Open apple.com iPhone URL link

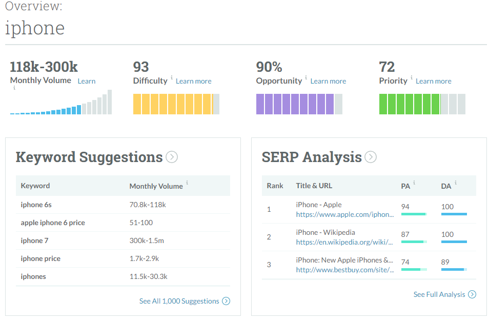click(x=345, y=215)
